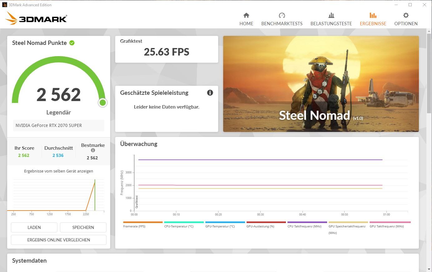This screenshot has width=432, height=272.
Task: Click the scrollbar up arrow
Action: tap(429, 31)
